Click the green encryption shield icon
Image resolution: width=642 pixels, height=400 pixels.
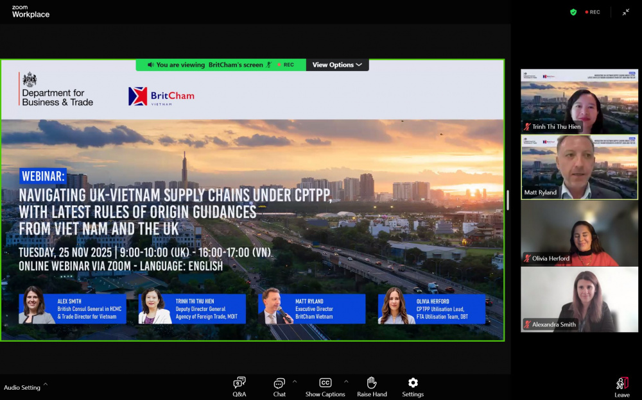573,12
